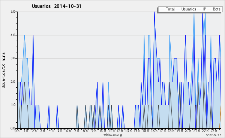Click the '13 h' x-axis label
Screen dimensions: 225x138
tap(128, 131)
